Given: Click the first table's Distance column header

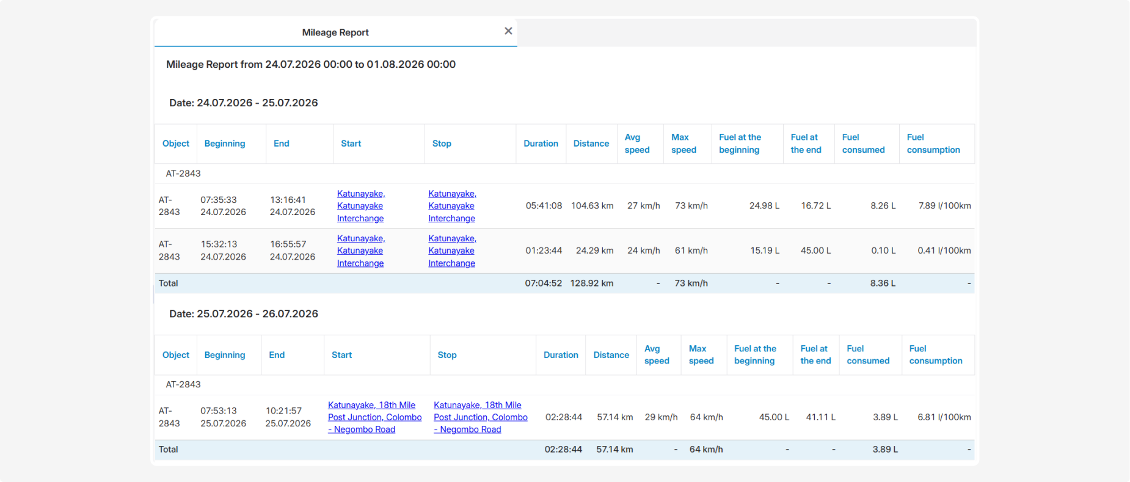Looking at the screenshot, I should (591, 144).
